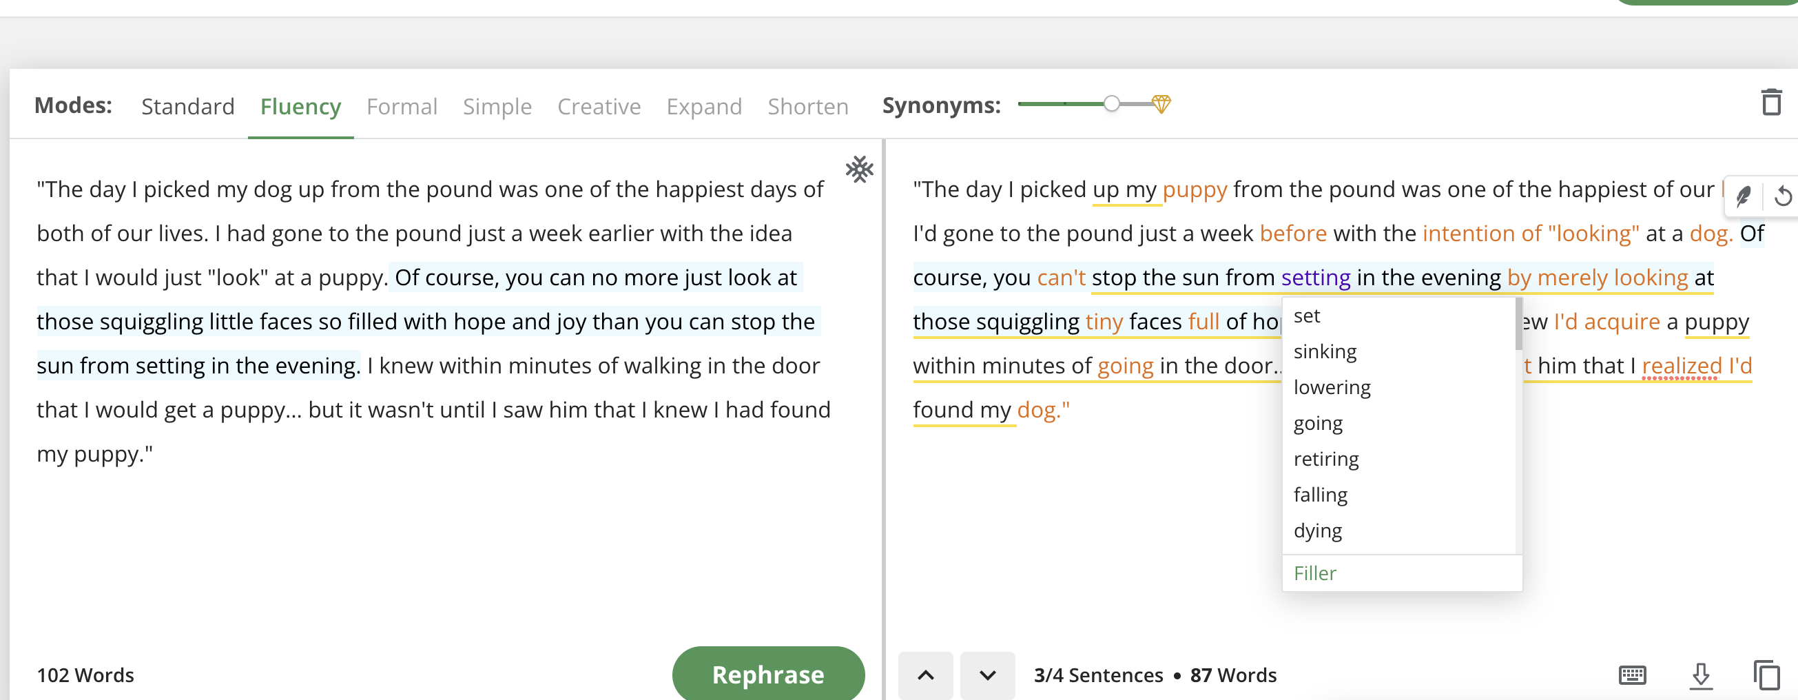Select 'sinking' from the synonym dropdown
The height and width of the screenshot is (700, 1798).
tap(1324, 351)
